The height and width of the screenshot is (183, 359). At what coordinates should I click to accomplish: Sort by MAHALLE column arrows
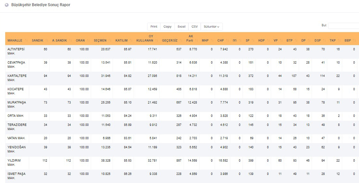click(x=26, y=40)
